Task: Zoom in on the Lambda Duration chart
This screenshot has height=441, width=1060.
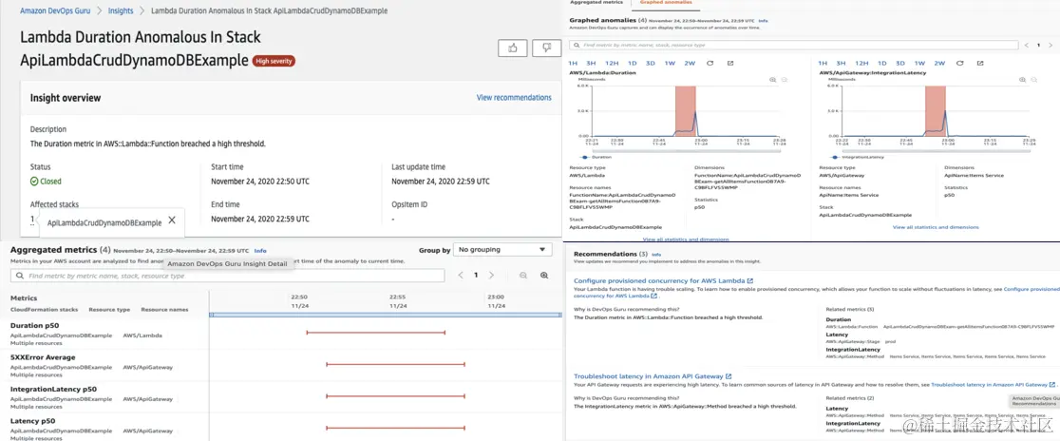Action: tap(773, 79)
